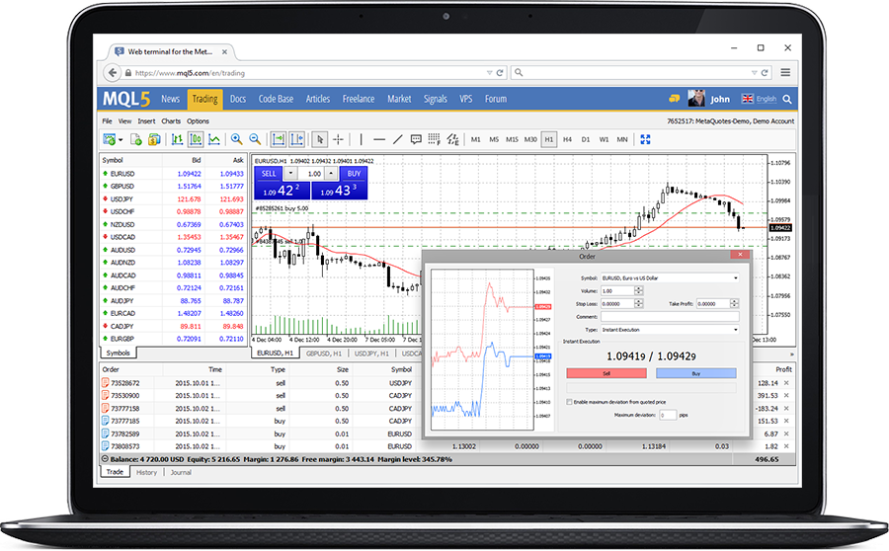The height and width of the screenshot is (551, 889).
Task: Switch to the History tab
Action: point(146,472)
